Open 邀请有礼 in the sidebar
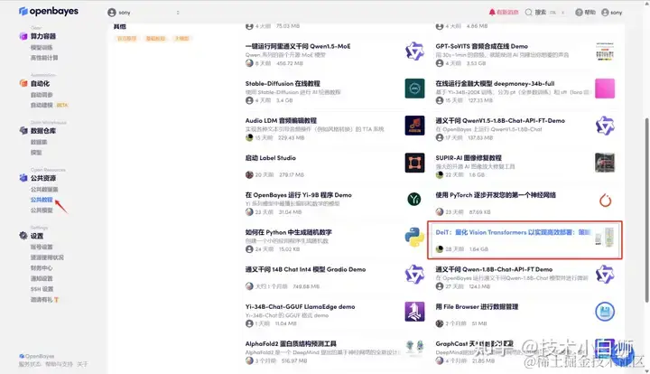 [x=44, y=299]
